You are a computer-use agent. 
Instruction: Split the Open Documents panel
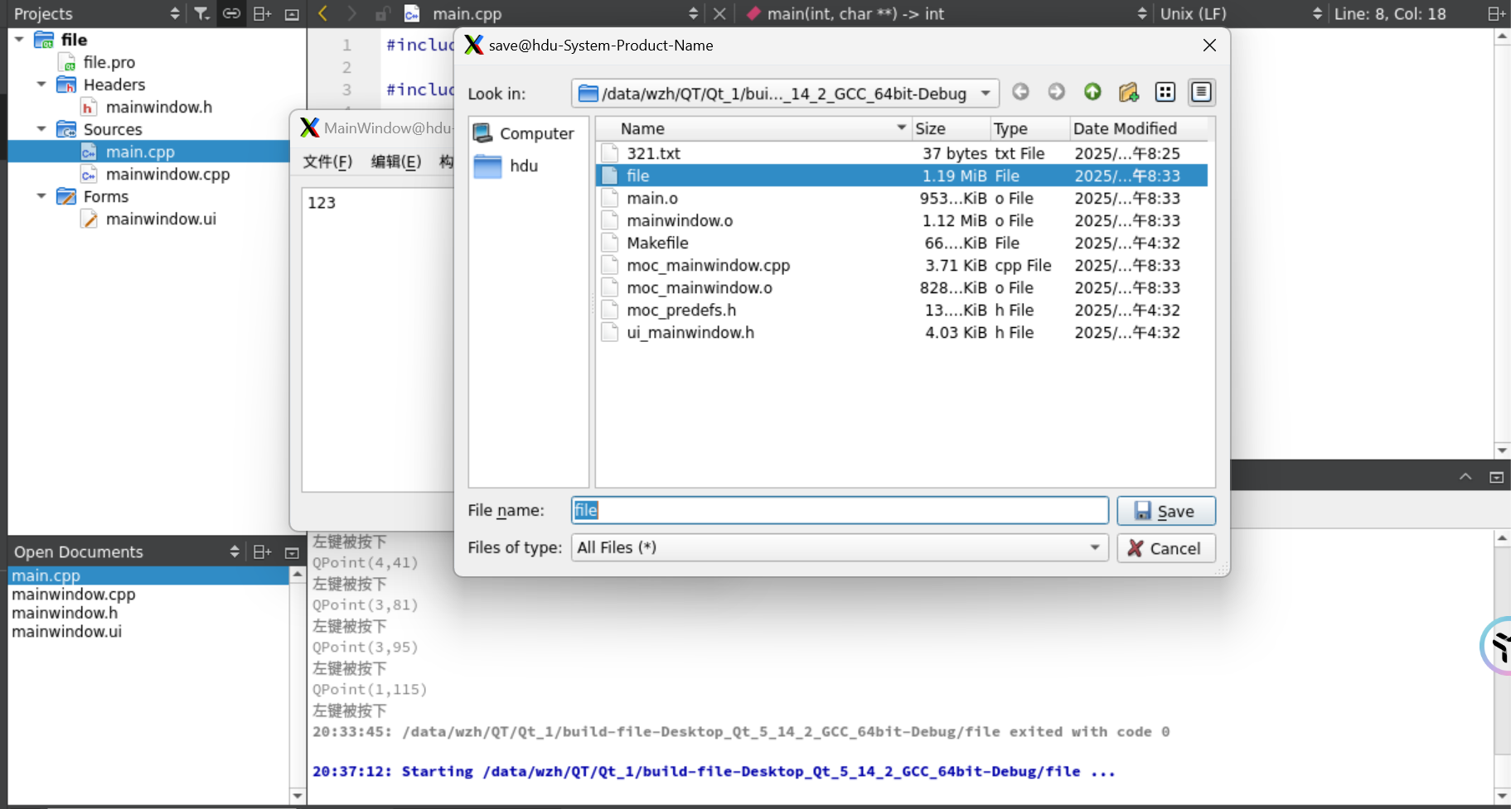(262, 551)
